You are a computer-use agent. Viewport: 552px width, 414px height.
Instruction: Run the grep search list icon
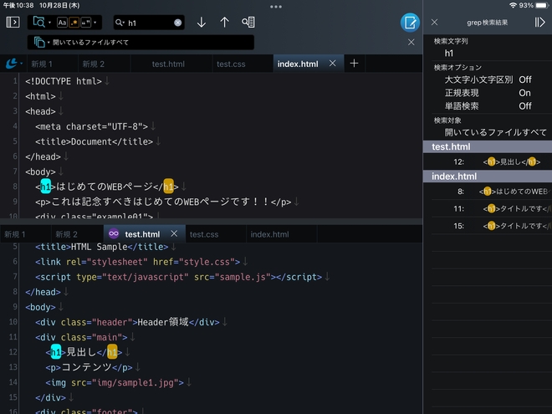click(248, 23)
